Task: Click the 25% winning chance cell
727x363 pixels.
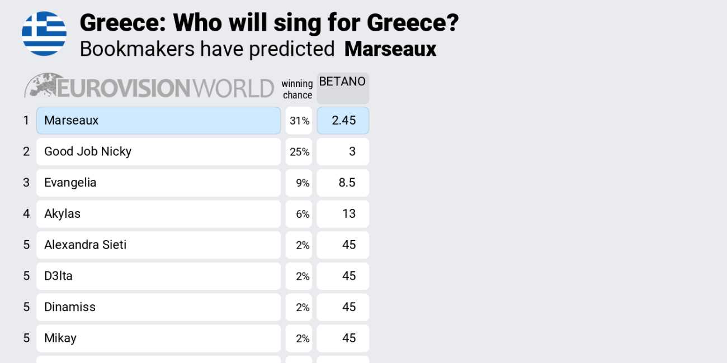Action: 299,152
